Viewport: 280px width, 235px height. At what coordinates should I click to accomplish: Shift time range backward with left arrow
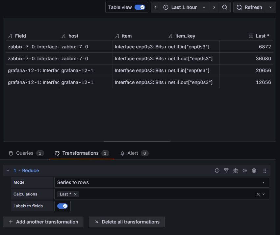(155, 7)
